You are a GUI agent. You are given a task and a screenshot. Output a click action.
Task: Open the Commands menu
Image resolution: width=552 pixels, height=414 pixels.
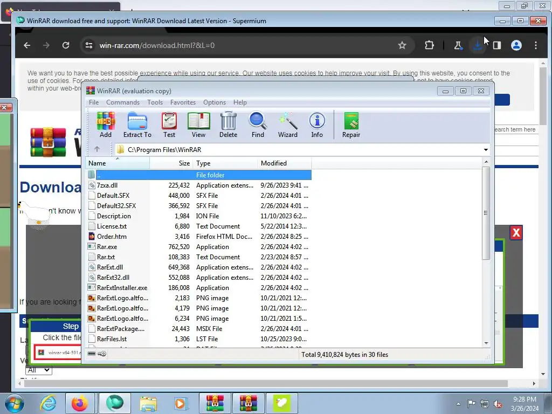pos(123,102)
